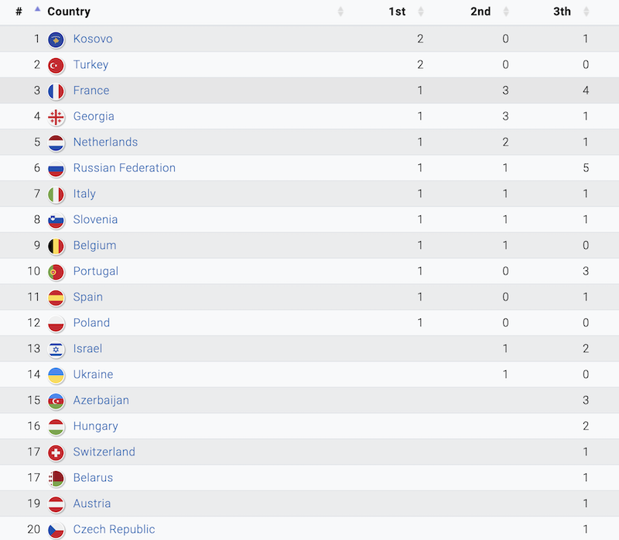619x540 pixels.
Task: Click the Netherlands flag icon
Action: point(56,142)
